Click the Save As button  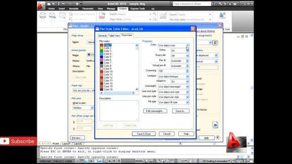(x=181, y=111)
